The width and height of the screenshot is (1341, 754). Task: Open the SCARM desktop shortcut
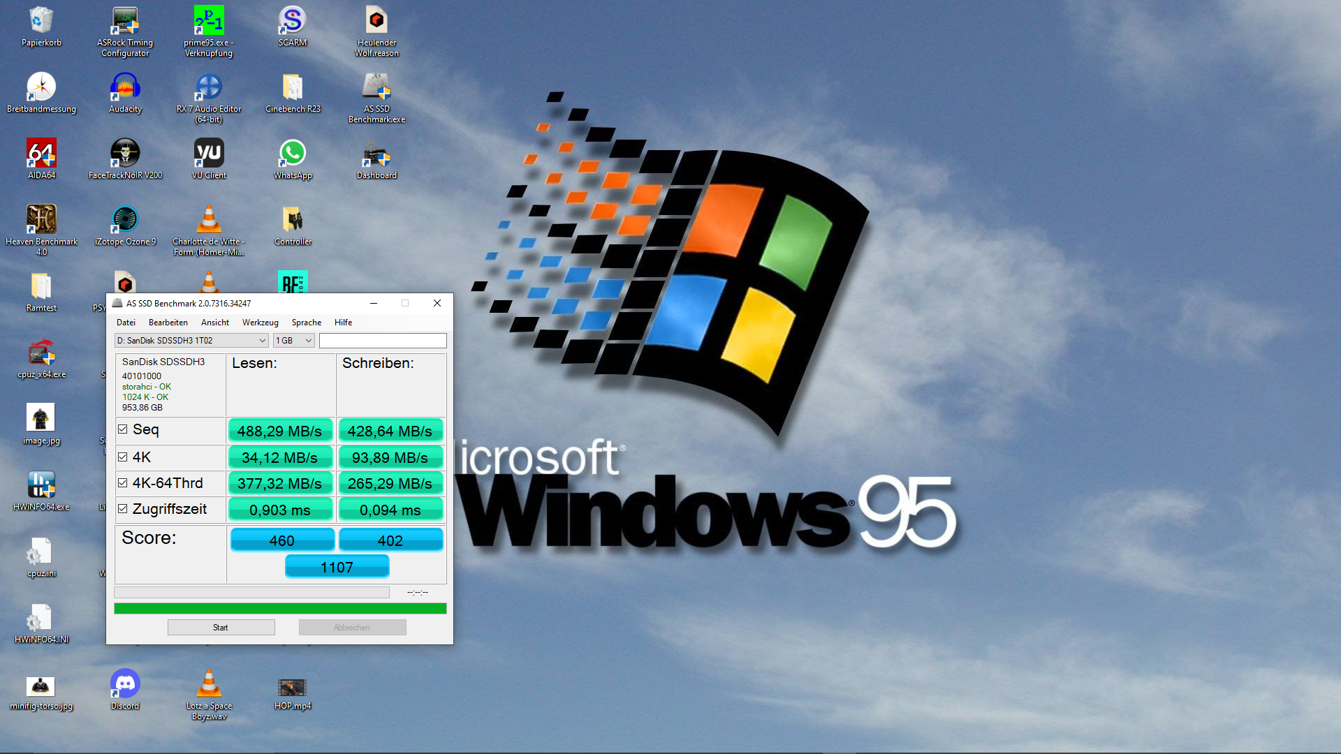(293, 21)
